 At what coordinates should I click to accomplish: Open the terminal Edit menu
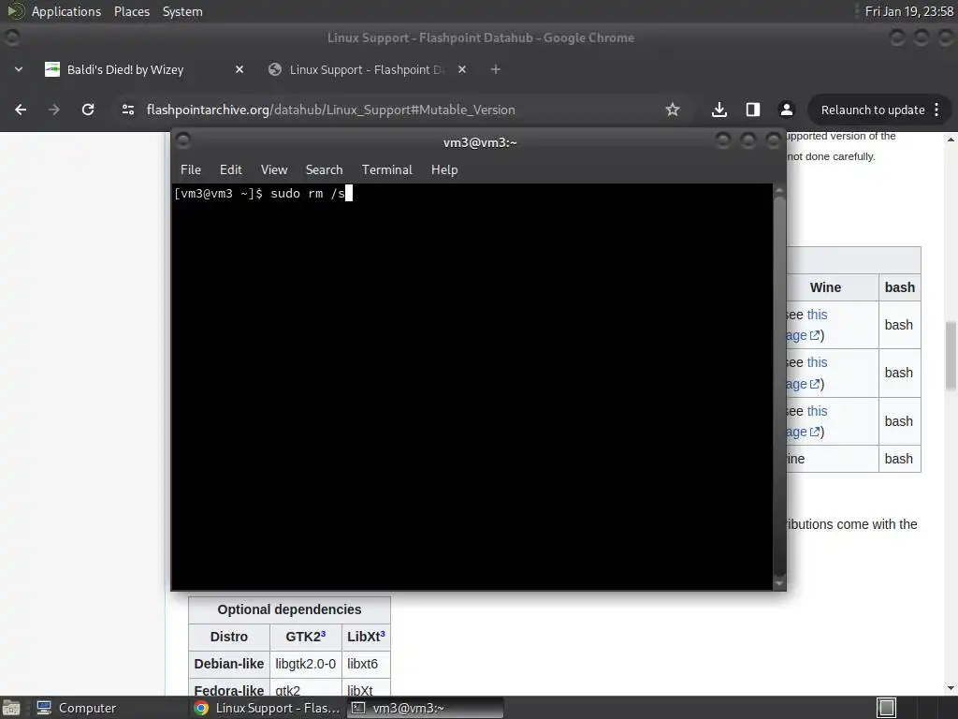coord(230,169)
